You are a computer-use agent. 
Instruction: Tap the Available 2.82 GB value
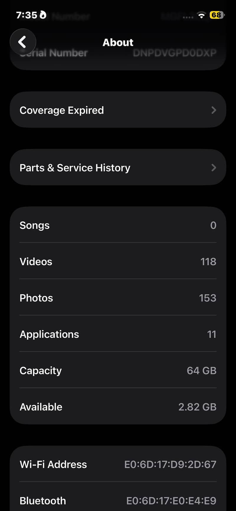[x=197, y=407]
